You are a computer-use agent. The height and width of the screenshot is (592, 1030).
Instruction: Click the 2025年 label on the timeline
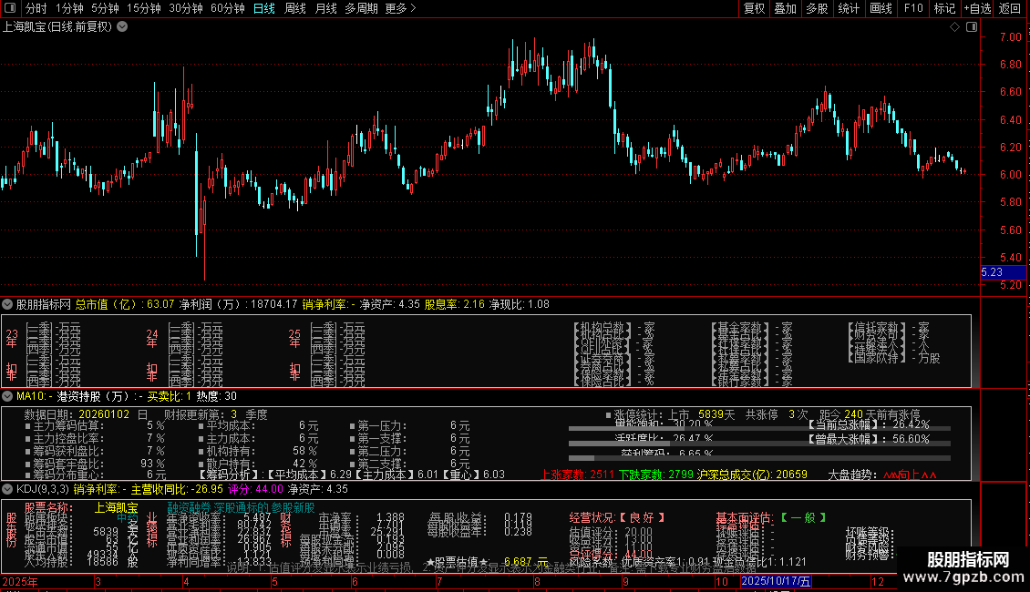click(20, 582)
